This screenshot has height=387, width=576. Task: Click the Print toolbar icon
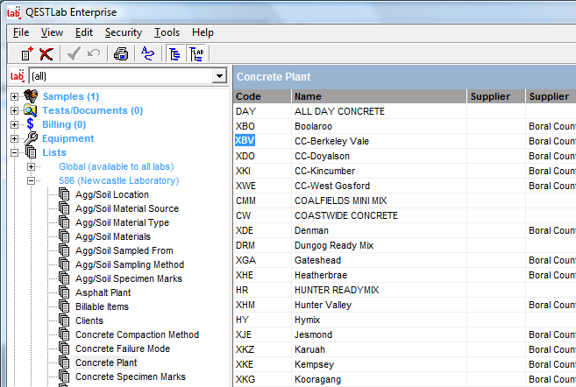[121, 53]
